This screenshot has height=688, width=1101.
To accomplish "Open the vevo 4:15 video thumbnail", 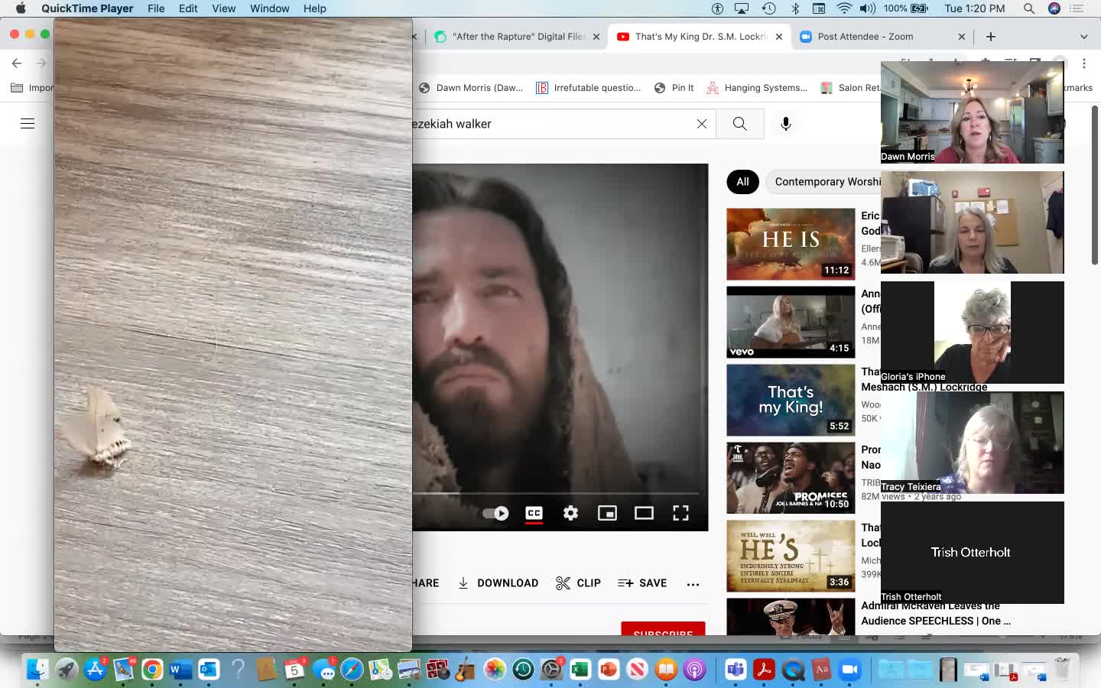I will [x=791, y=322].
